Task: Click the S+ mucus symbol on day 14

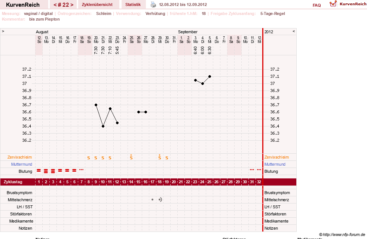Action: tap(131, 157)
